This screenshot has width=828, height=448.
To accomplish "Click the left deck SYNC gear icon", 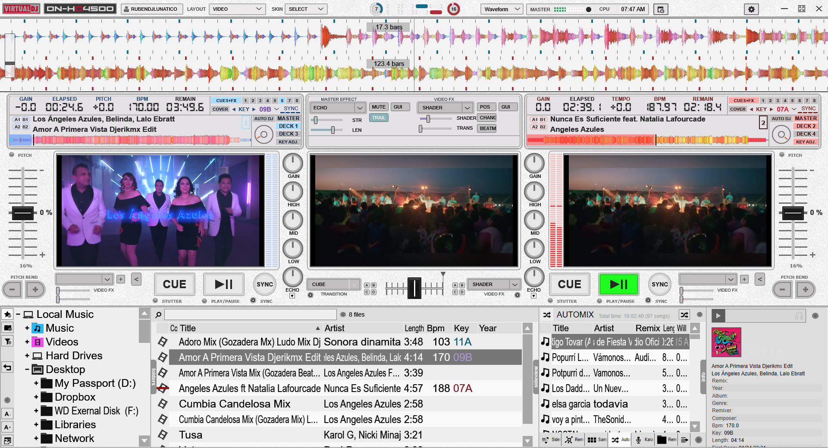I will pos(253,301).
